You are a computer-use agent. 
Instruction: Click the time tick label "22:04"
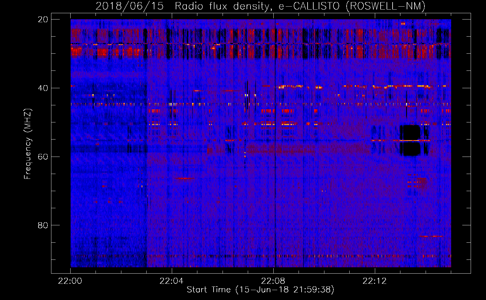[172, 281]
